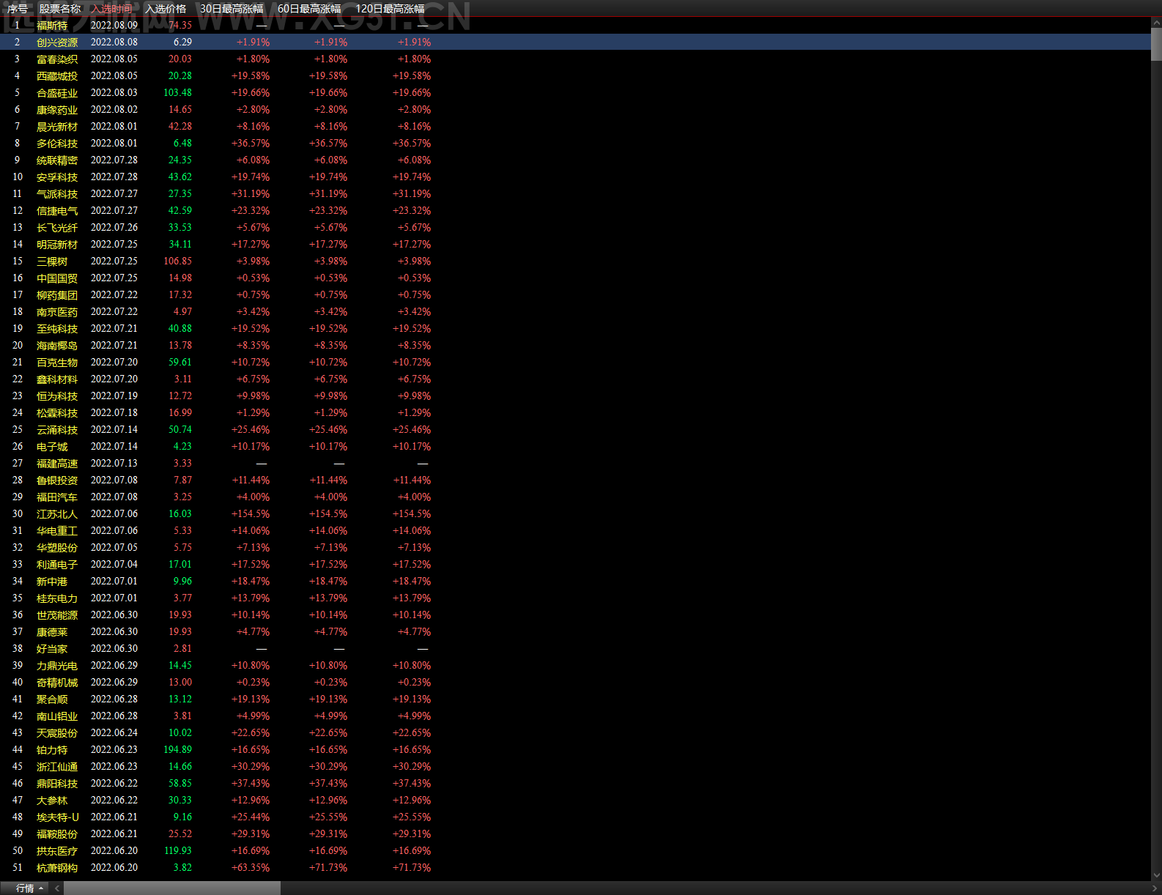The image size is (1162, 895).
Task: Select stock 新中港
Action: 52,582
